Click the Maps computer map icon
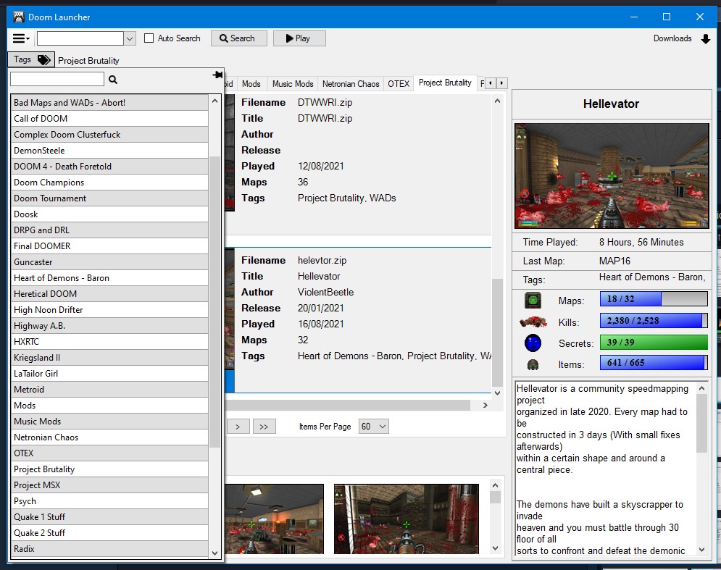This screenshot has width=721, height=570. [x=533, y=300]
